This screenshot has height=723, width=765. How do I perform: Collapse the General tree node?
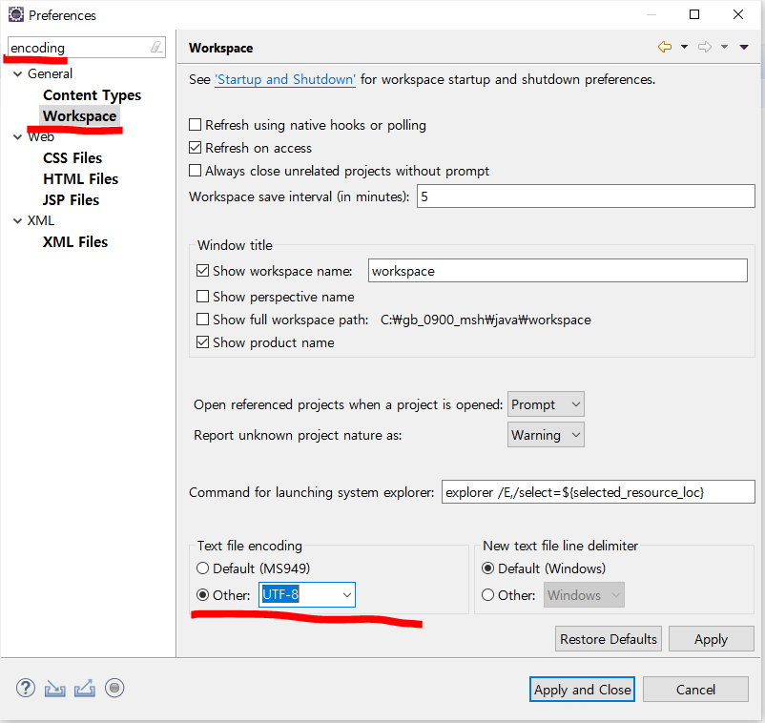17,74
